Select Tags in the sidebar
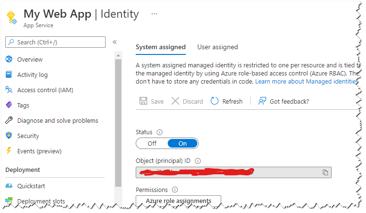366x213 pixels. tap(23, 106)
